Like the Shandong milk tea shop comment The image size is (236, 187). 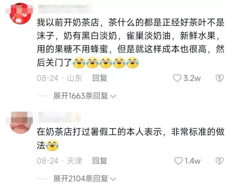pos(177,78)
